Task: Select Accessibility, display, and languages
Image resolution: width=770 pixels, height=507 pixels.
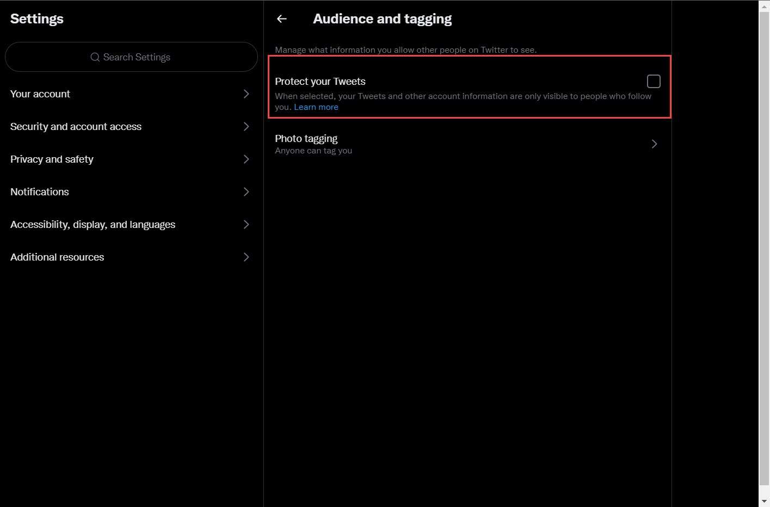Action: click(x=93, y=225)
